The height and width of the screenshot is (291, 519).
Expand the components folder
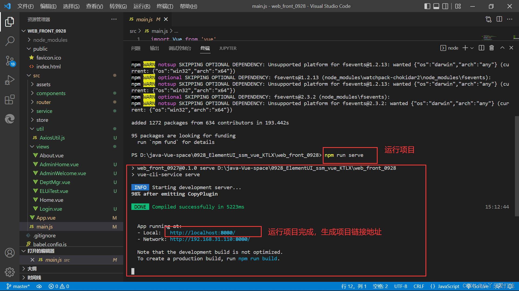coord(71,93)
